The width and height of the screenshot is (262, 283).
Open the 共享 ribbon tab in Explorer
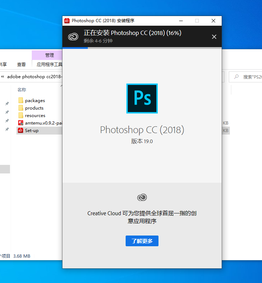(x=3, y=65)
